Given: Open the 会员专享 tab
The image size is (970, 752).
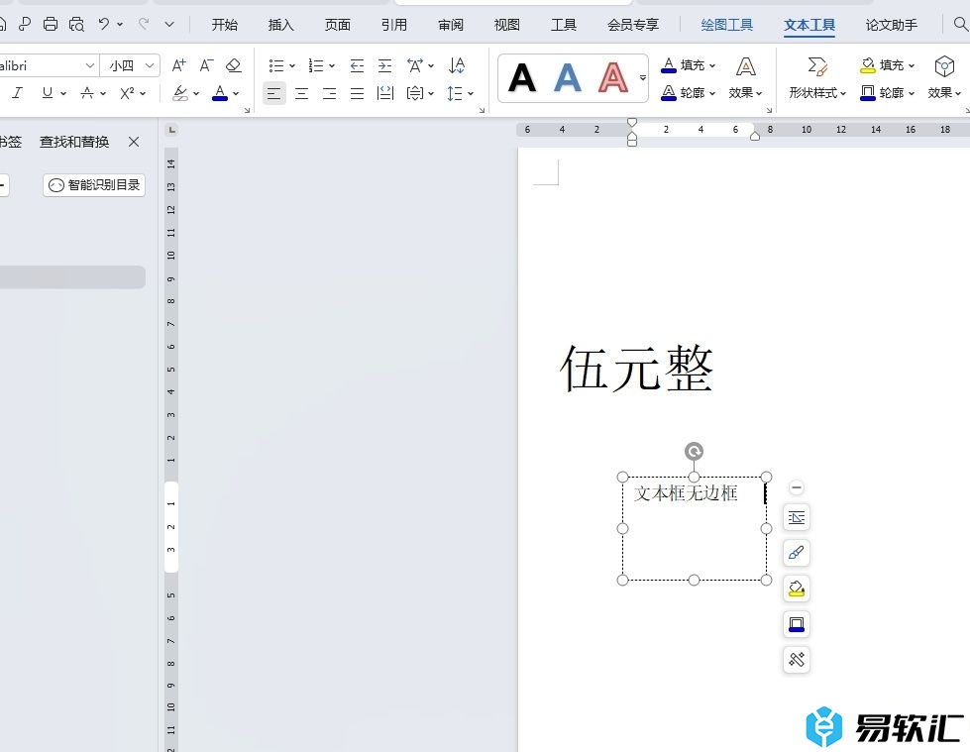Looking at the screenshot, I should pos(633,25).
